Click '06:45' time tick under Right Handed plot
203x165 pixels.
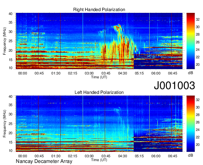(x=173, y=73)
